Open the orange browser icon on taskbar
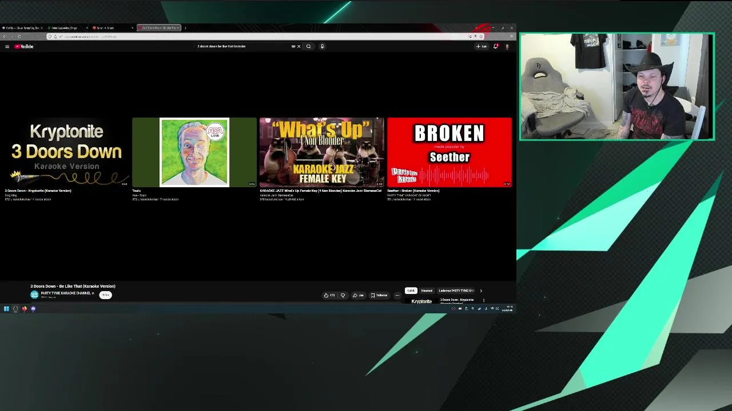This screenshot has height=411, width=732. (24, 309)
